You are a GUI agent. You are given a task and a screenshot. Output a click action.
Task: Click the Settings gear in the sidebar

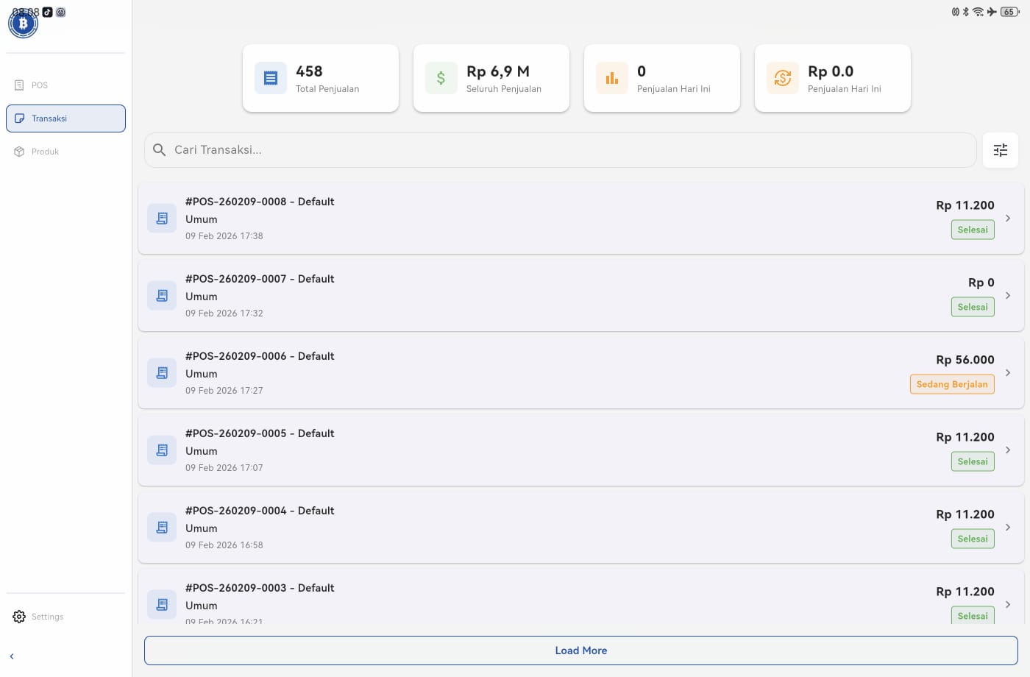pyautogui.click(x=18, y=617)
